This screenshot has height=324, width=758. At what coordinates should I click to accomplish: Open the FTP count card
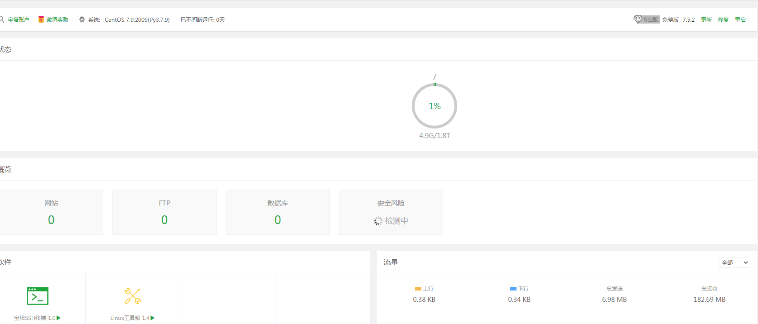[x=164, y=212]
